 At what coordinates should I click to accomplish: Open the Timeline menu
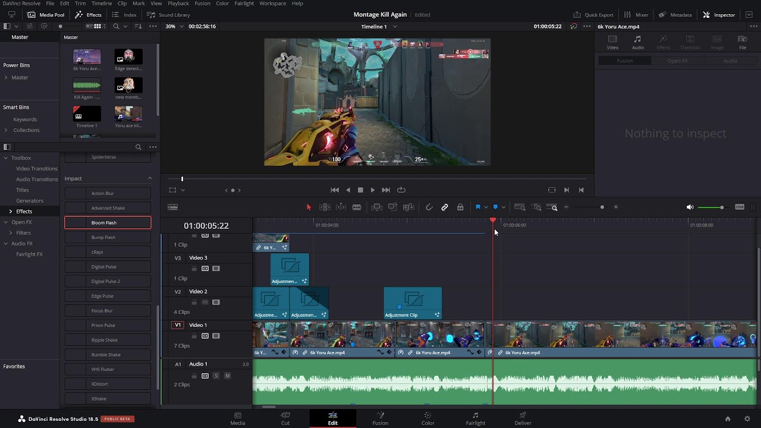[x=101, y=4]
